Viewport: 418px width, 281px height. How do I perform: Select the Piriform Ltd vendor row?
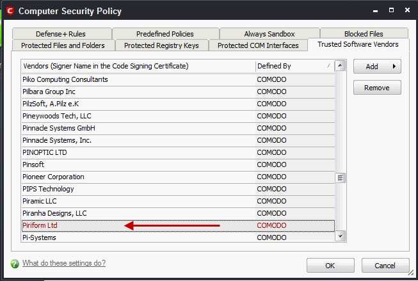178,225
